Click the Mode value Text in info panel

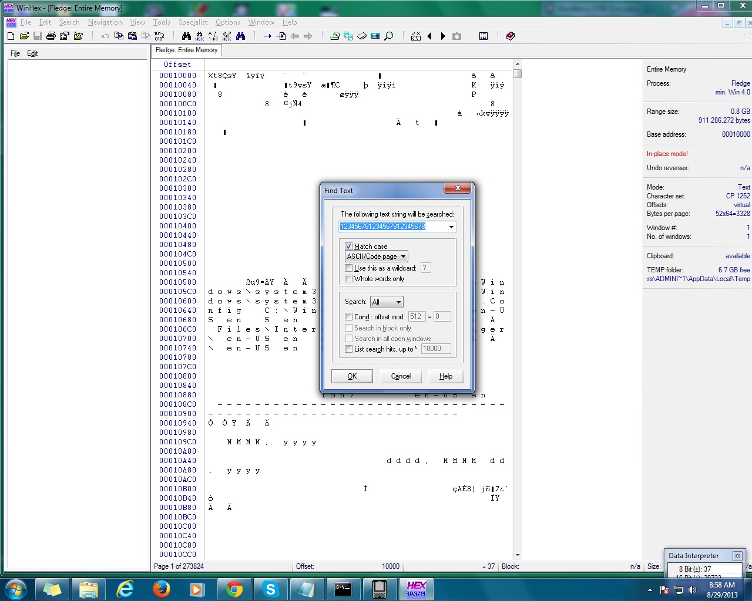click(x=744, y=187)
